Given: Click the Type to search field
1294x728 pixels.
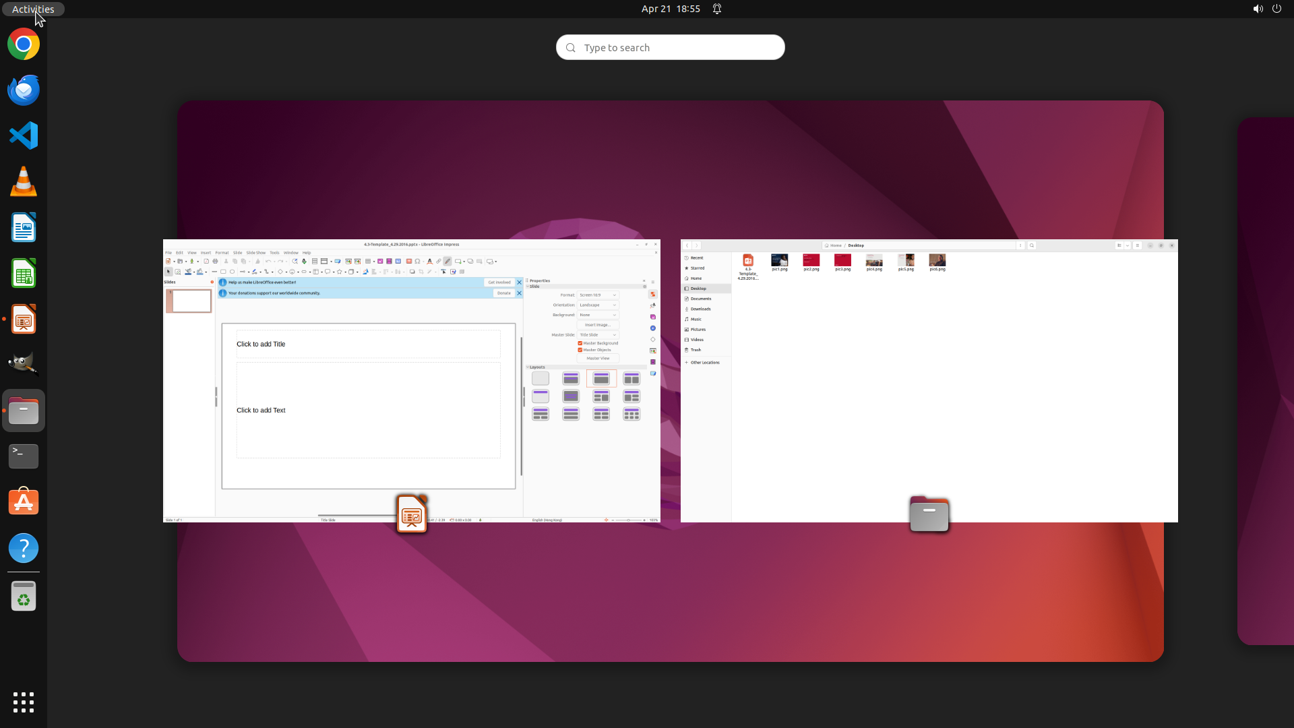Looking at the screenshot, I should [x=670, y=47].
